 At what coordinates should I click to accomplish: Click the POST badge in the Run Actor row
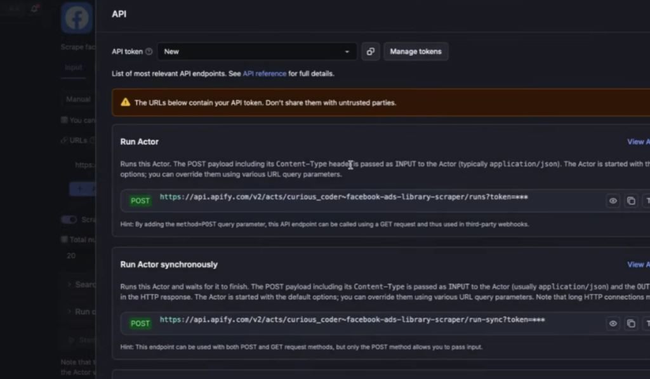coord(140,201)
